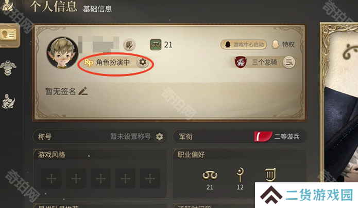Open the title settings gear
Viewport: 358px width, 208px height.
coord(159,137)
